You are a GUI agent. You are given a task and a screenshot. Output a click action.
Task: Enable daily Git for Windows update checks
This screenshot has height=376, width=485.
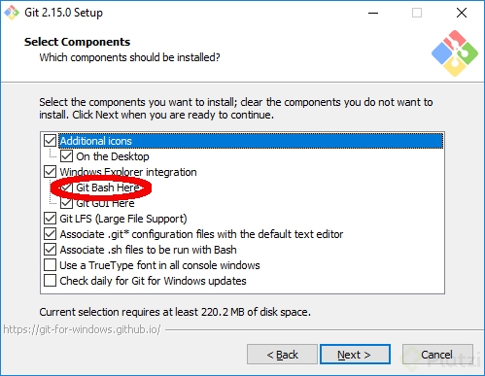point(50,281)
